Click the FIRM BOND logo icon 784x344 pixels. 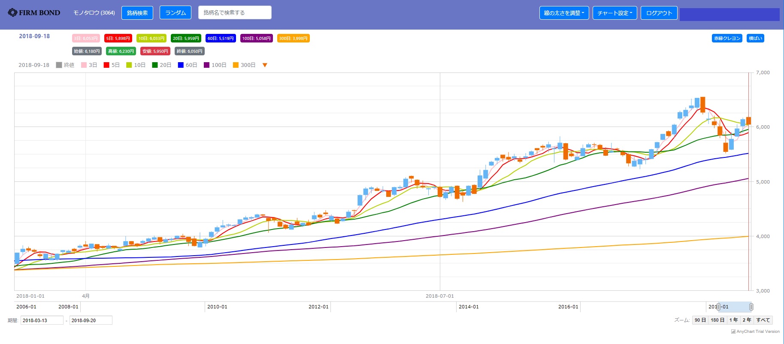(12, 13)
